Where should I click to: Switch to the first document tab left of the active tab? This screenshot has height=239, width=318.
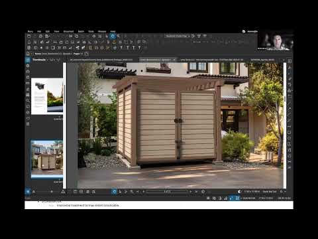pyautogui.click(x=101, y=60)
